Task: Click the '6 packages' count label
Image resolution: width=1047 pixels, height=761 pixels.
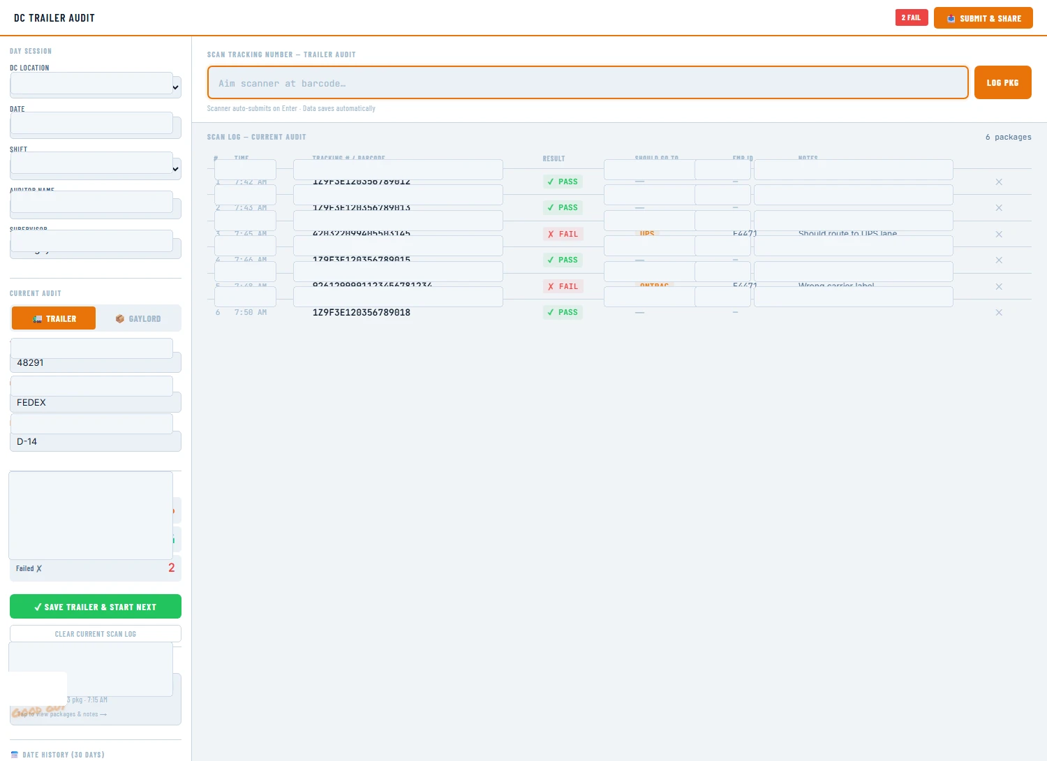Action: (x=1009, y=137)
